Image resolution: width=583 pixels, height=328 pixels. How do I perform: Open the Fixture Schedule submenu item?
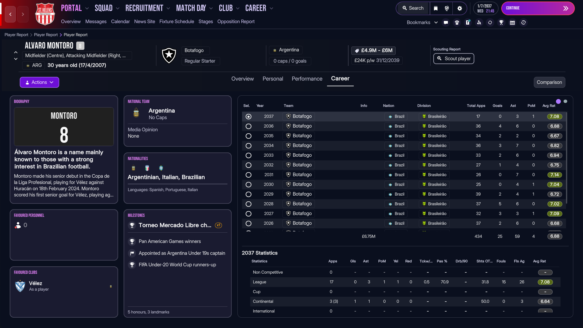click(x=176, y=22)
